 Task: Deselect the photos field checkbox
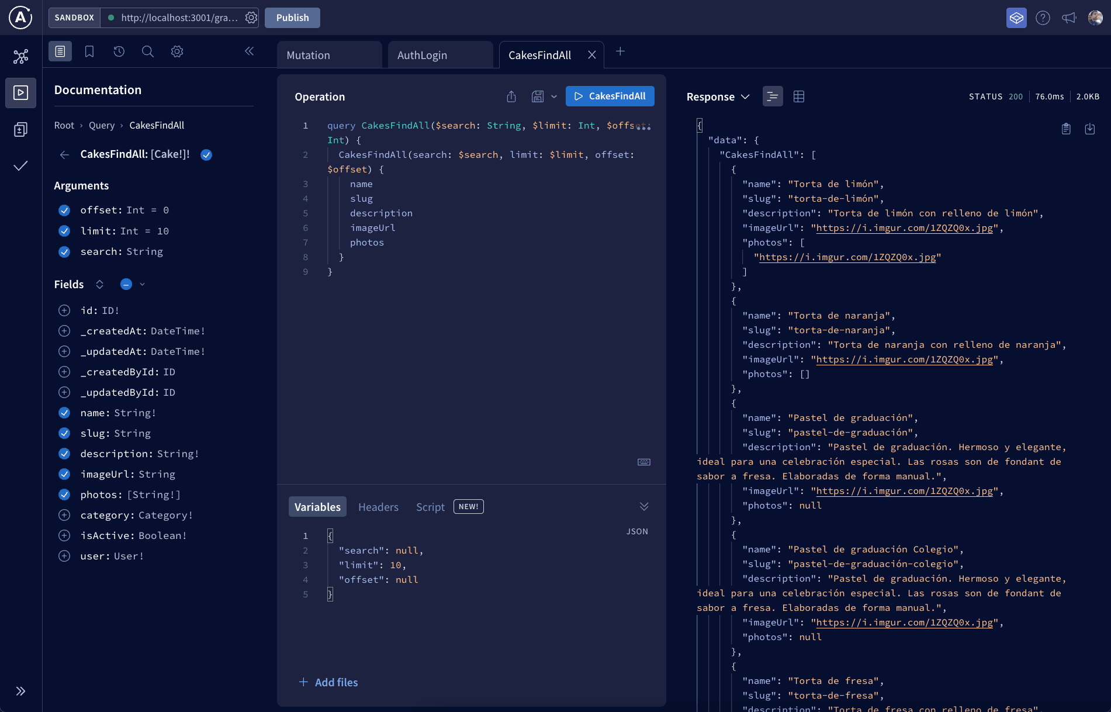pyautogui.click(x=64, y=495)
